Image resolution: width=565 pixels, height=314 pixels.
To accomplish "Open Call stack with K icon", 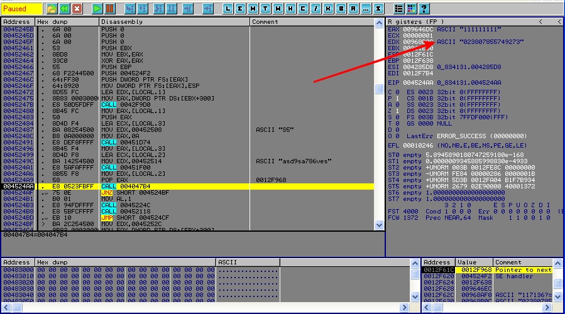I will [328, 8].
